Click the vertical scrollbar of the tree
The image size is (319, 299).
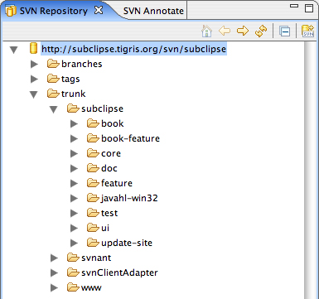click(x=311, y=170)
